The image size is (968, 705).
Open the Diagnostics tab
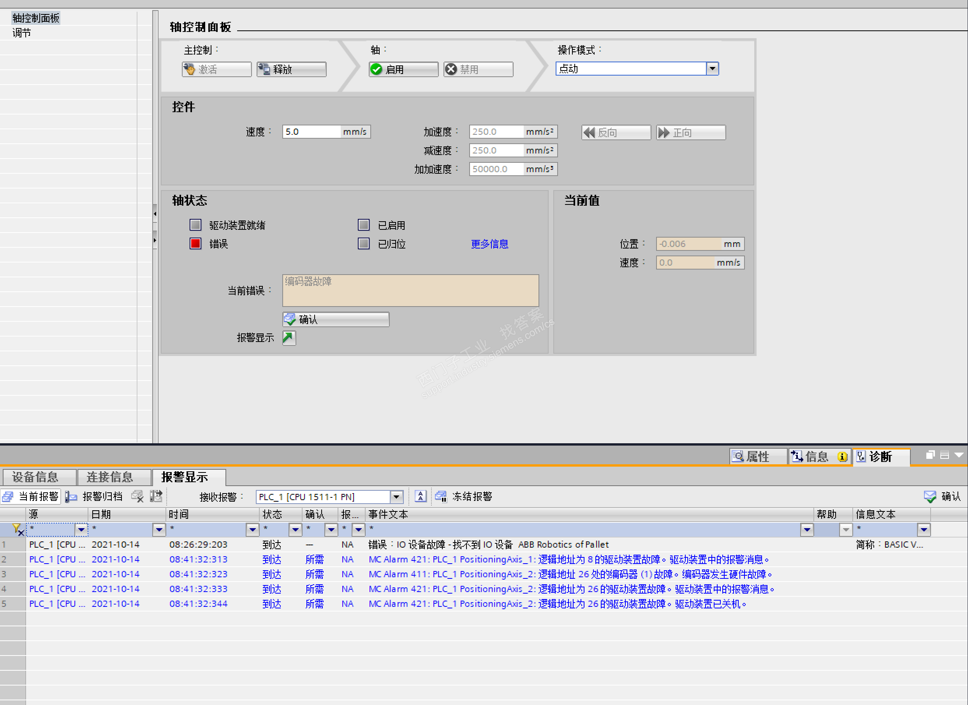[880, 456]
